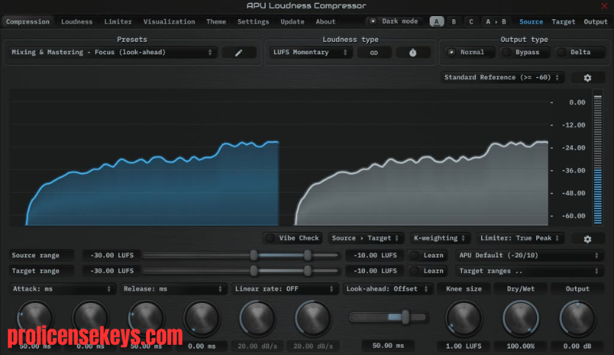Switch to the Compression tab
This screenshot has height=355, width=614.
[28, 22]
